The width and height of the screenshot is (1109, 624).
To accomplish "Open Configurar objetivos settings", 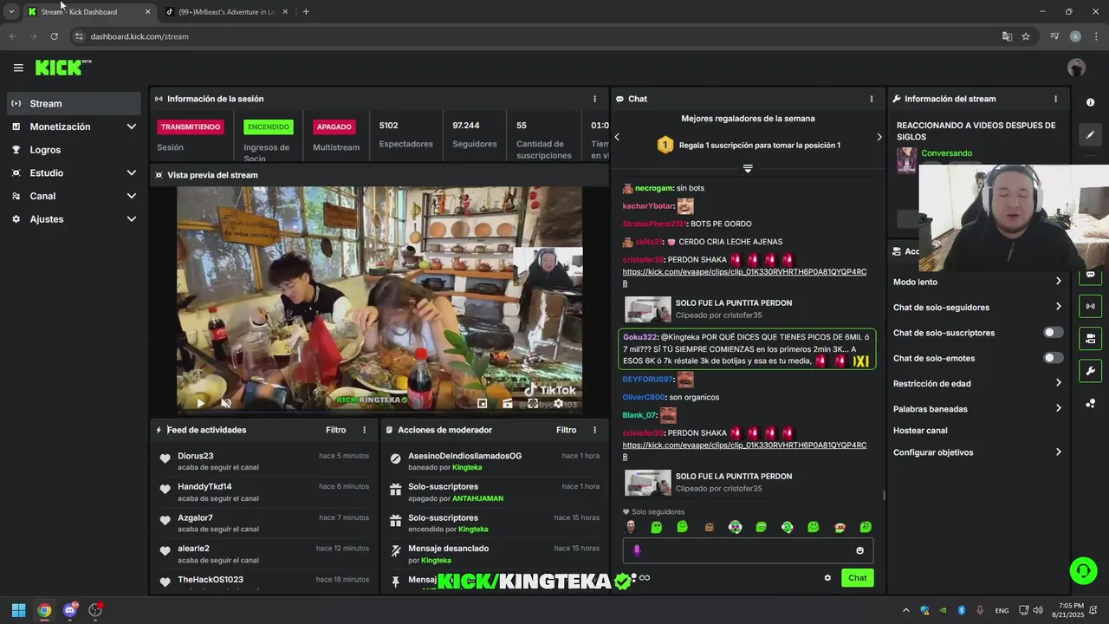I will click(x=977, y=452).
